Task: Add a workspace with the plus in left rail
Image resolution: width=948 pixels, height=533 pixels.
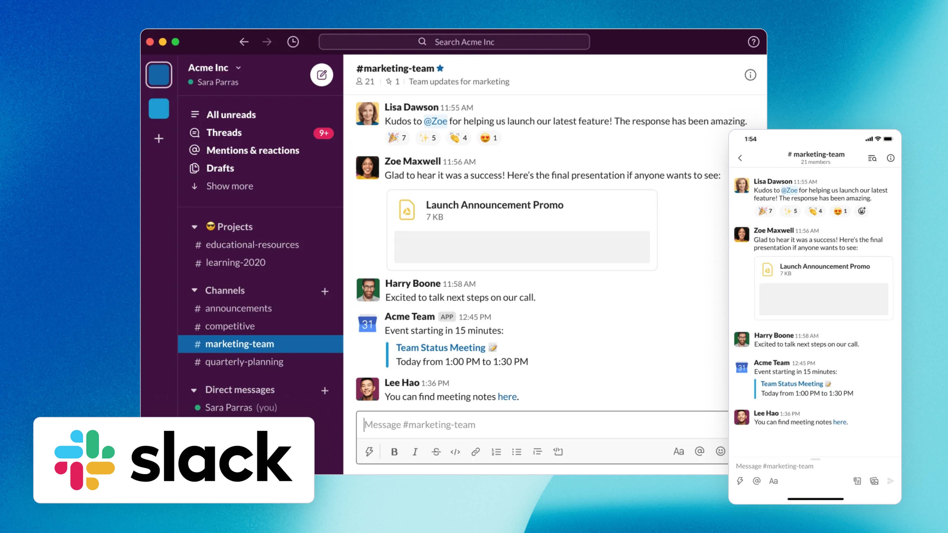Action: pos(158,139)
